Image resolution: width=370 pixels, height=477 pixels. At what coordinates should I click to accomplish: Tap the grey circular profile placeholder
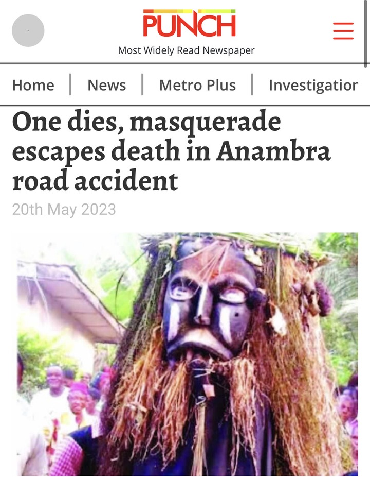tap(28, 30)
